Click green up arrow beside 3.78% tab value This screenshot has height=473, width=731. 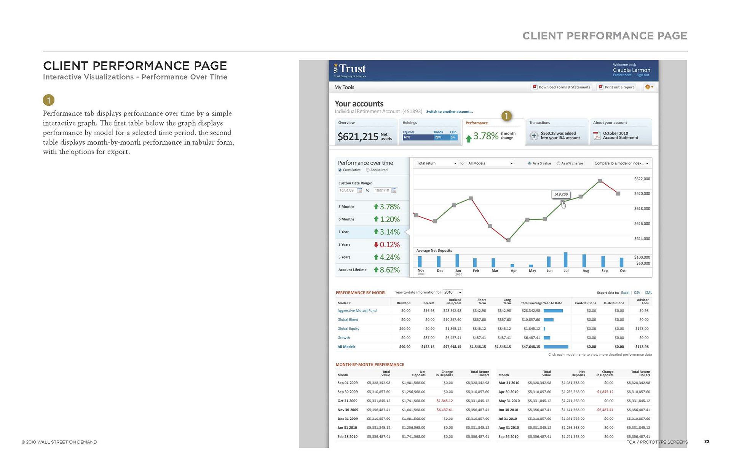(x=469, y=138)
